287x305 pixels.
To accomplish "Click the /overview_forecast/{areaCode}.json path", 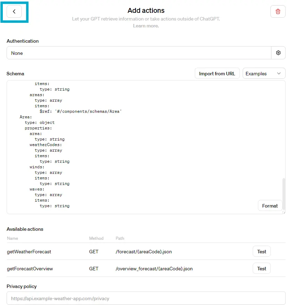I will (x=154, y=269).
